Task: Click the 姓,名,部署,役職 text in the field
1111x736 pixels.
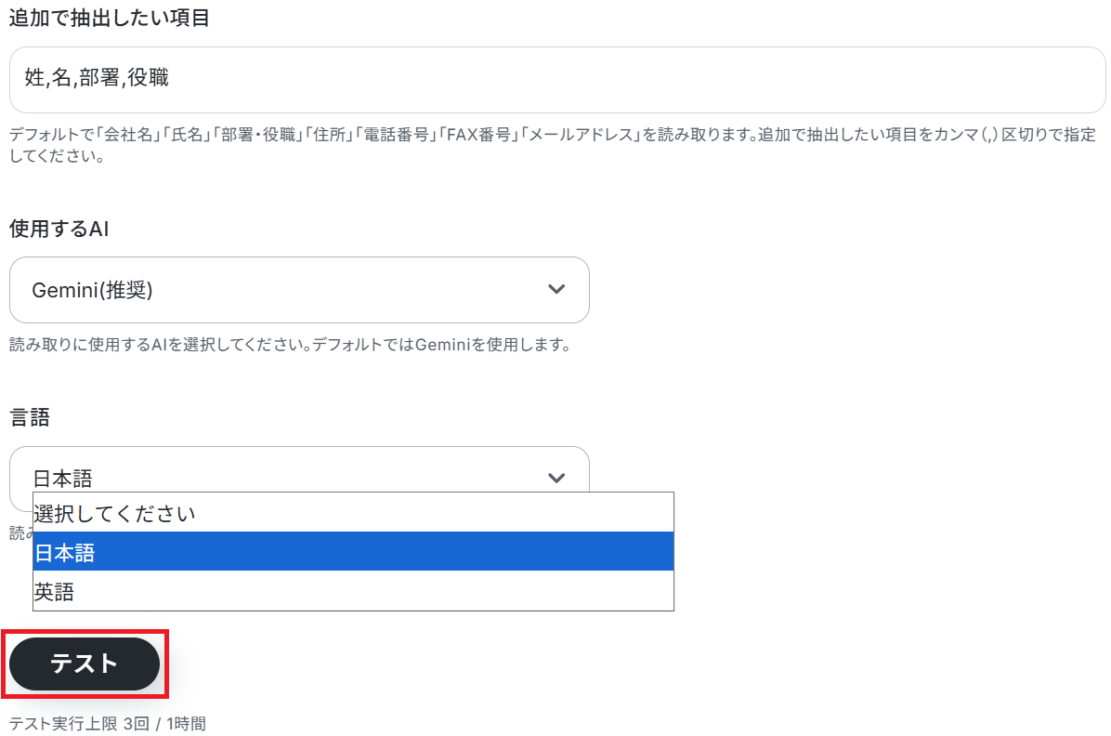Action: click(x=98, y=80)
